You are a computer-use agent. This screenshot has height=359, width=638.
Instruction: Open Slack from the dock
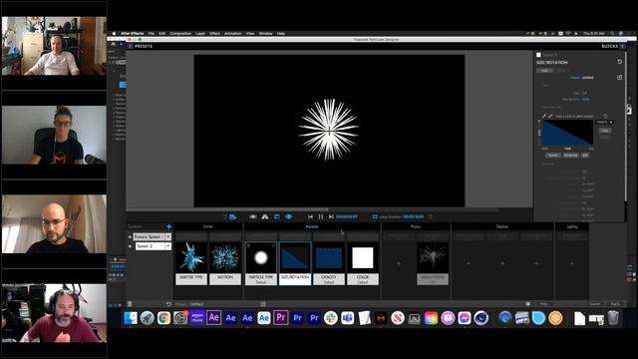pyautogui.click(x=331, y=318)
